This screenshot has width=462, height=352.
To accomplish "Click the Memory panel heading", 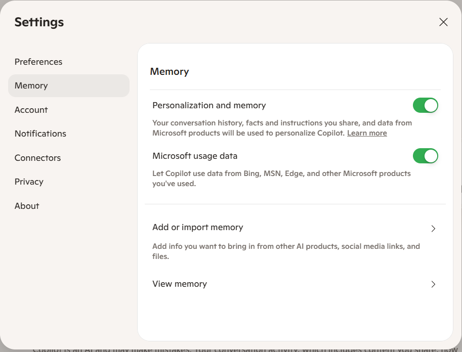I will pos(170,72).
